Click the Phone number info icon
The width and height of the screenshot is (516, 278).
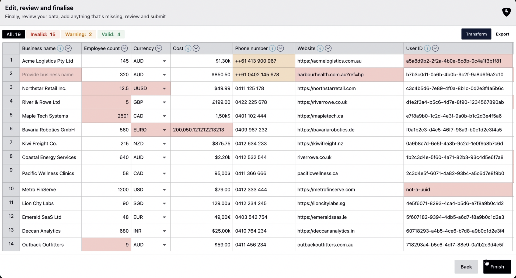tap(272, 48)
